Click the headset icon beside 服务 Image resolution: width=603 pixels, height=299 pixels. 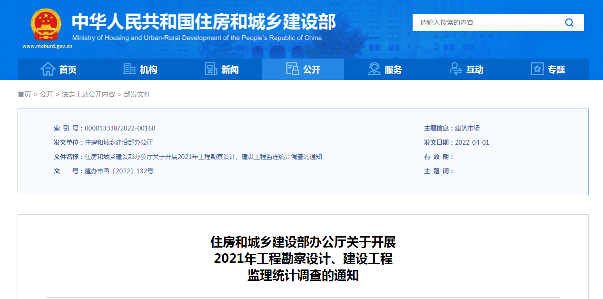(374, 69)
